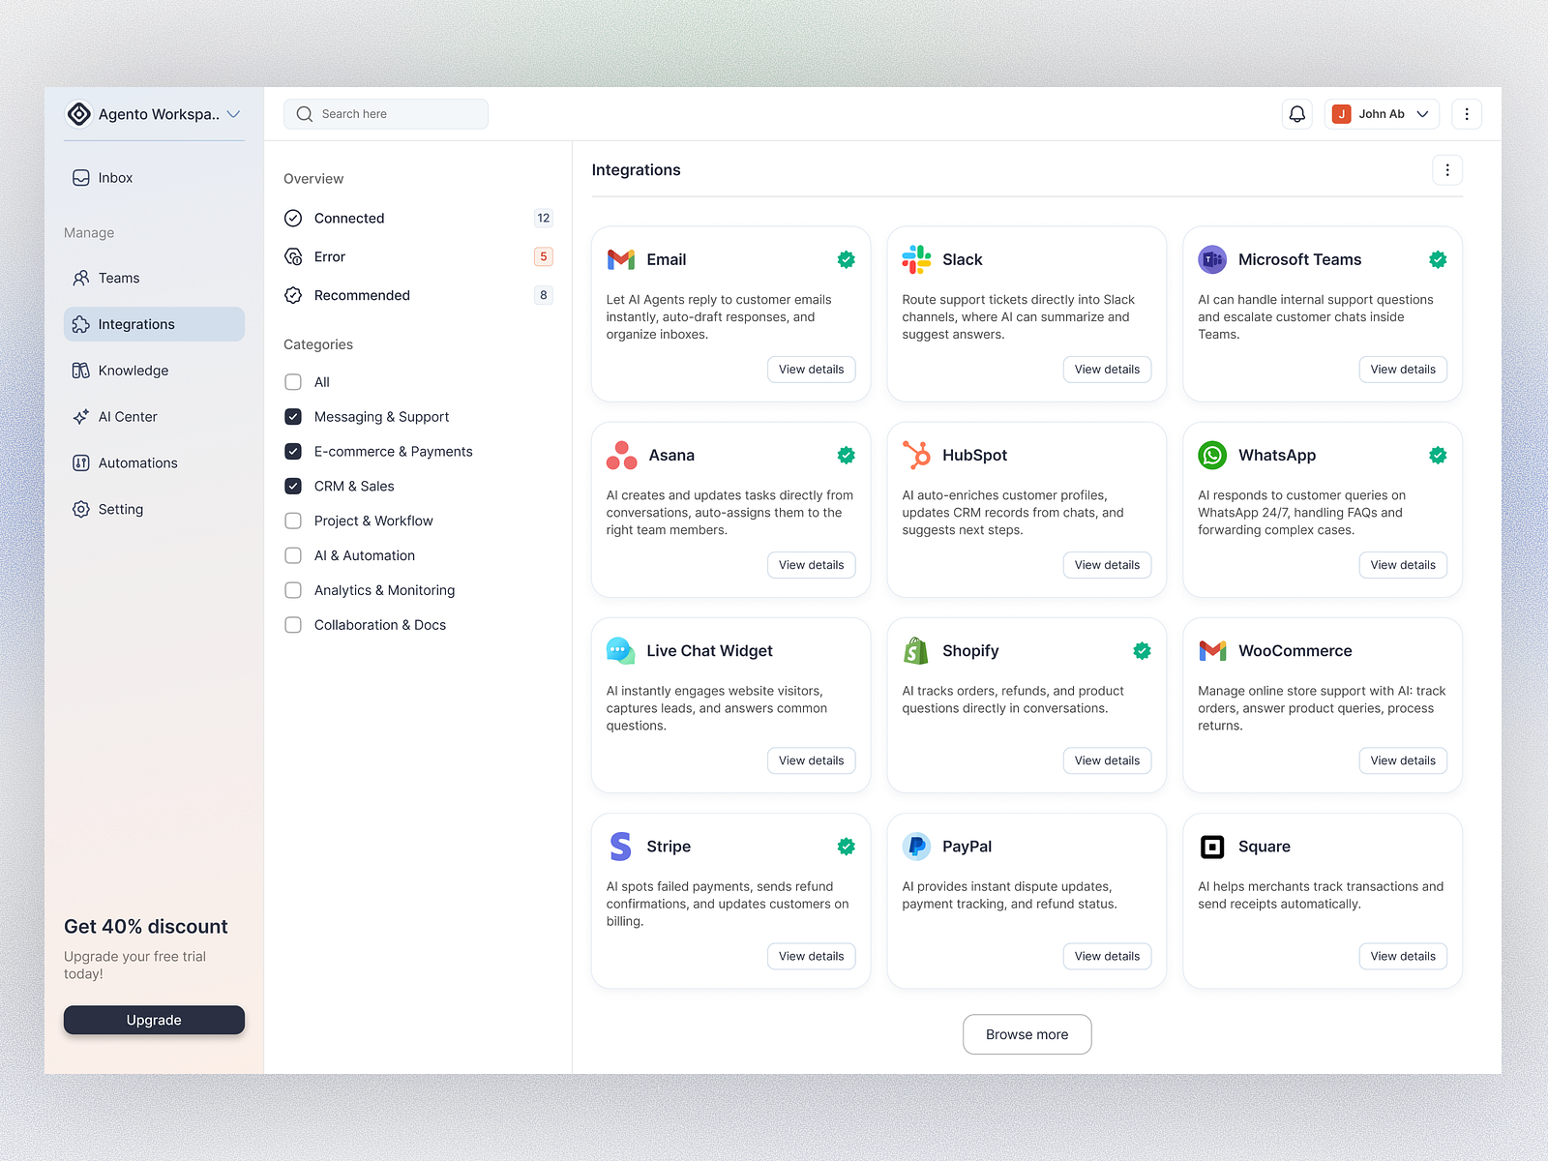The height and width of the screenshot is (1161, 1548).
Task: Click the notification bell icon
Action: coord(1296,113)
